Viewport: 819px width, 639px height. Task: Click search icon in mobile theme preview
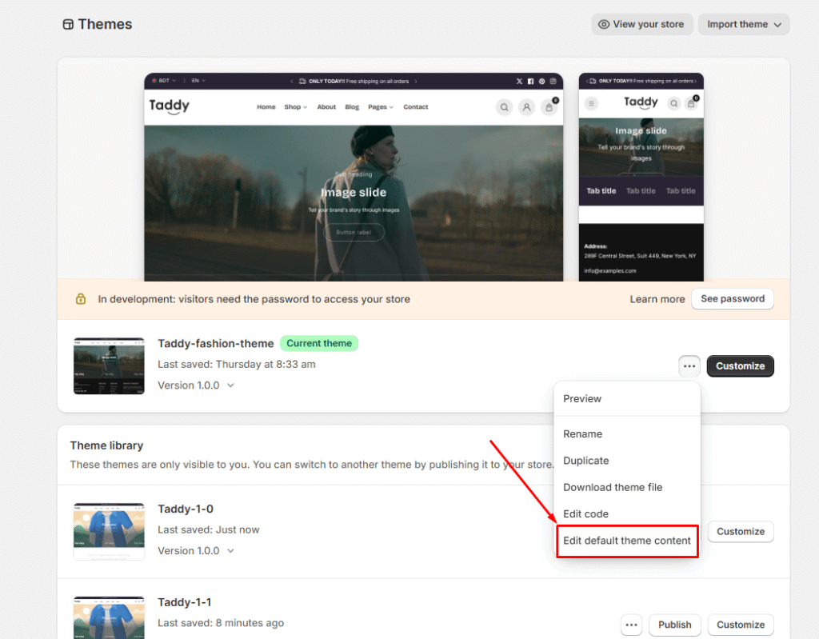coord(673,103)
